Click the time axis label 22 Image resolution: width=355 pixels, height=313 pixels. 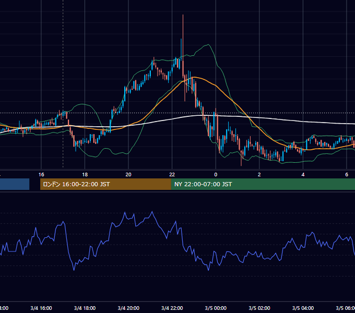point(172,175)
